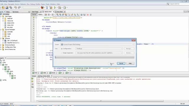Click the red Start Macro Recording icon

click(x=88, y=15)
